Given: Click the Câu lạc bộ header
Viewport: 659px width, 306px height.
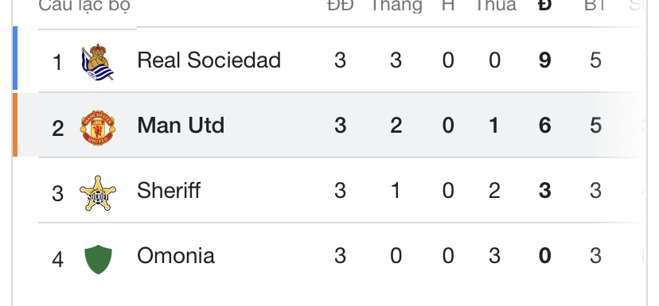Looking at the screenshot, I should coord(84,6).
